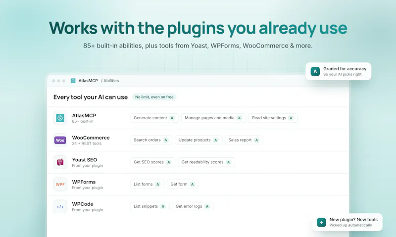
Task: Click From your plugin under WPForms
Action: click(88, 188)
